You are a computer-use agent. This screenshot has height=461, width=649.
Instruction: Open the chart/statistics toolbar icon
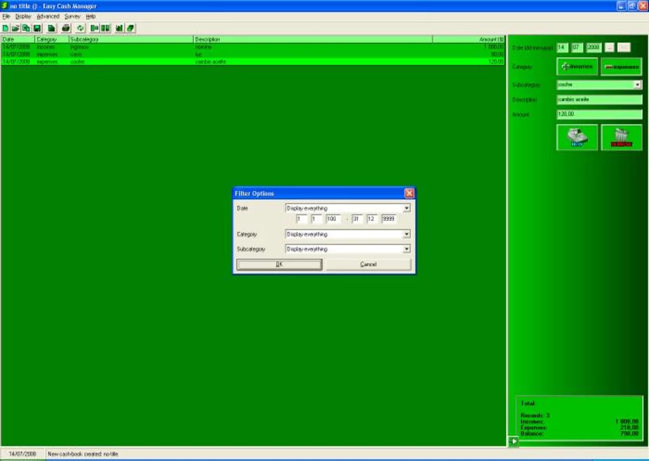(x=120, y=28)
